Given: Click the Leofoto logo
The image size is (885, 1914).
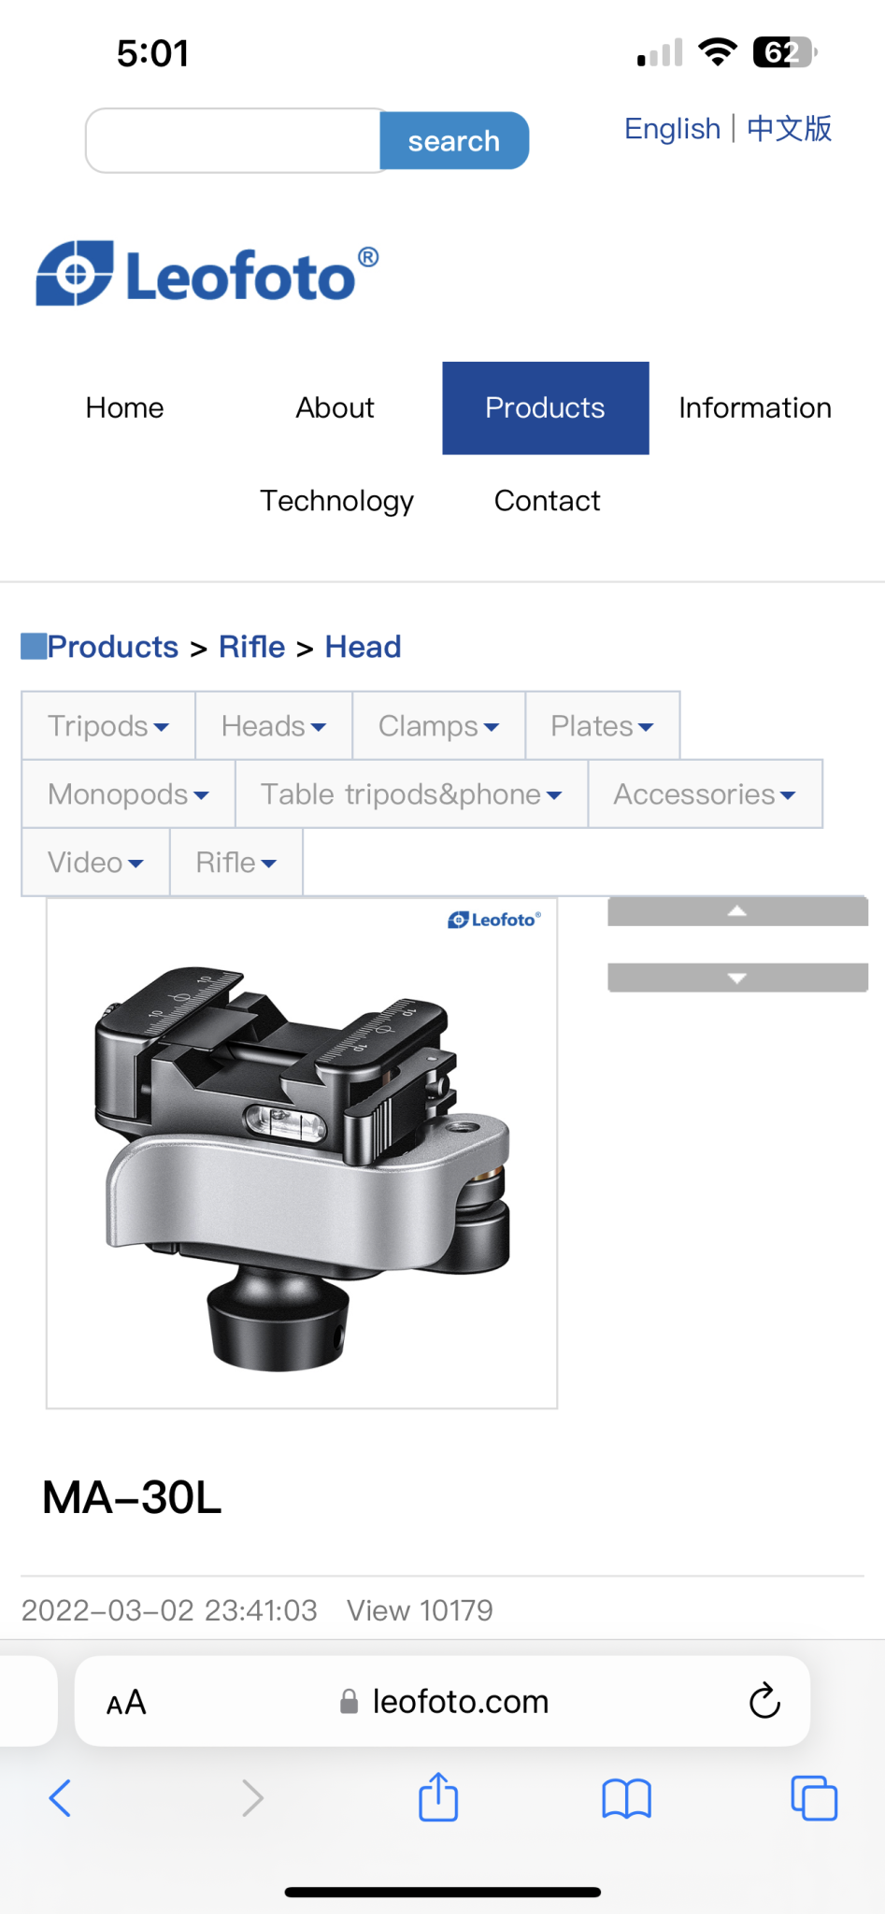Looking at the screenshot, I should coord(207,274).
